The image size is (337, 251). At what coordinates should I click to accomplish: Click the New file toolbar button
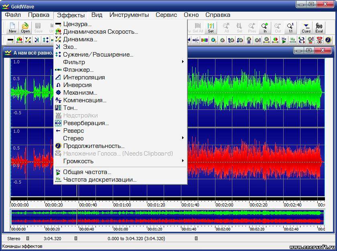[12, 28]
